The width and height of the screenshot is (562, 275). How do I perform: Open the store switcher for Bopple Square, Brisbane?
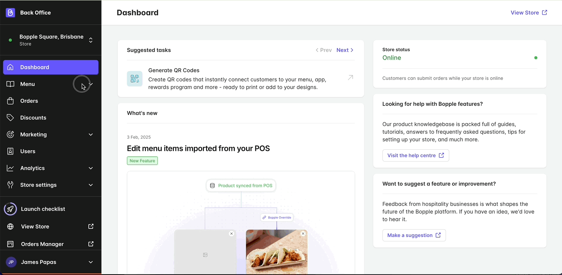tap(91, 40)
